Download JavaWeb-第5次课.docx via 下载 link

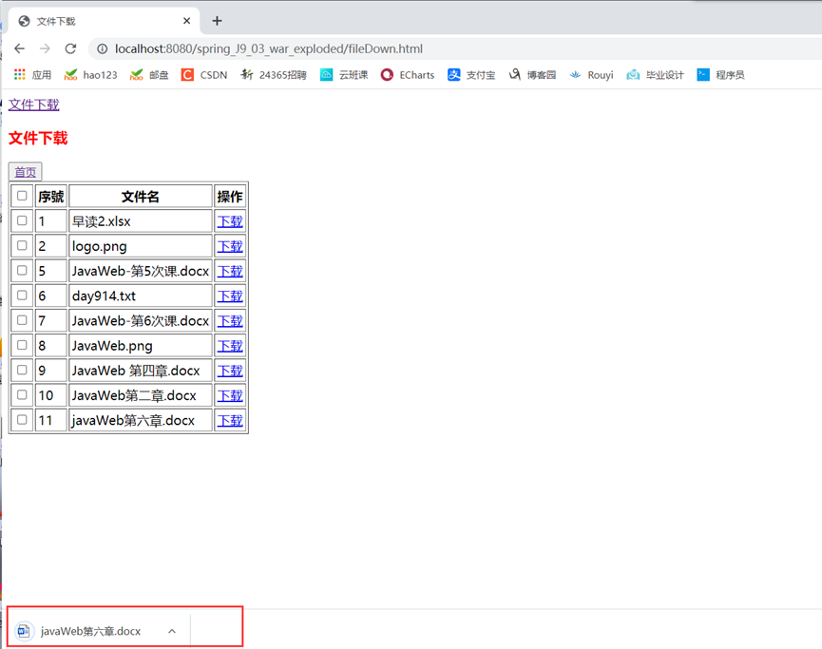(230, 271)
